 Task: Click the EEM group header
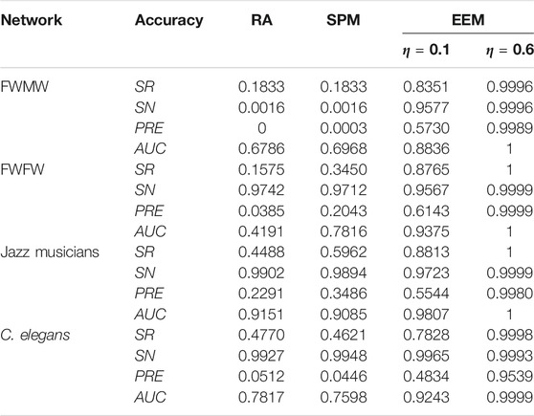click(x=468, y=20)
